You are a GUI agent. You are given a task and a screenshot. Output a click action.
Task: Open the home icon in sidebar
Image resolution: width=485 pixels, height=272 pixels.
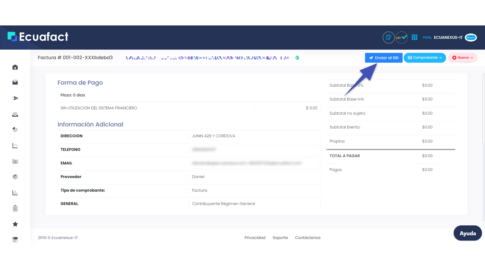(15, 67)
